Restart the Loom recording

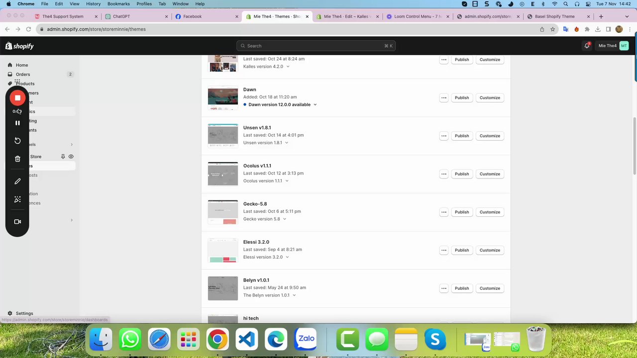click(17, 141)
